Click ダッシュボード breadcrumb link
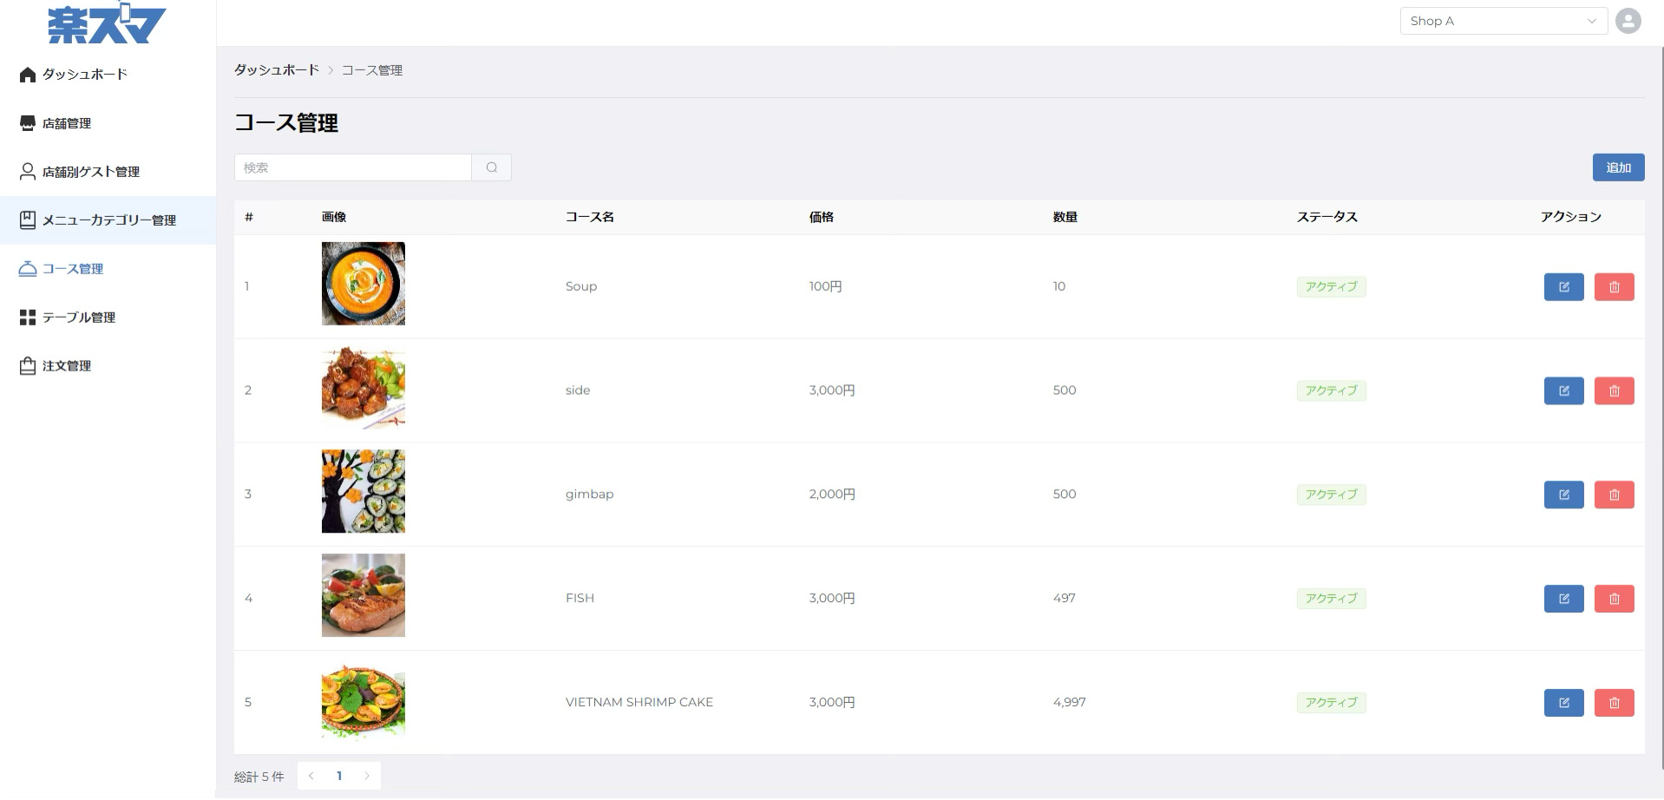Image resolution: width=1664 pixels, height=800 pixels. click(277, 70)
